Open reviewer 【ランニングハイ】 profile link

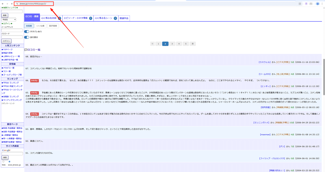pyautogui.click(x=262, y=122)
